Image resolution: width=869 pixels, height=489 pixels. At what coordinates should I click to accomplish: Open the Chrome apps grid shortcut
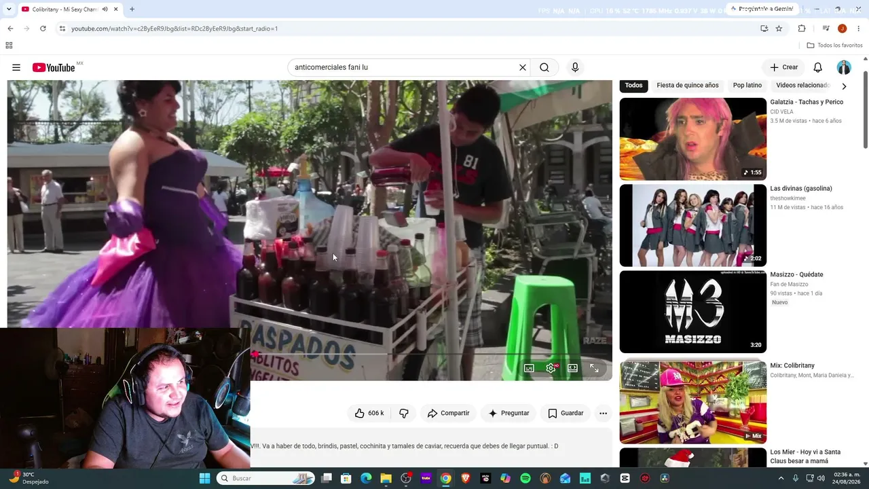click(9, 46)
